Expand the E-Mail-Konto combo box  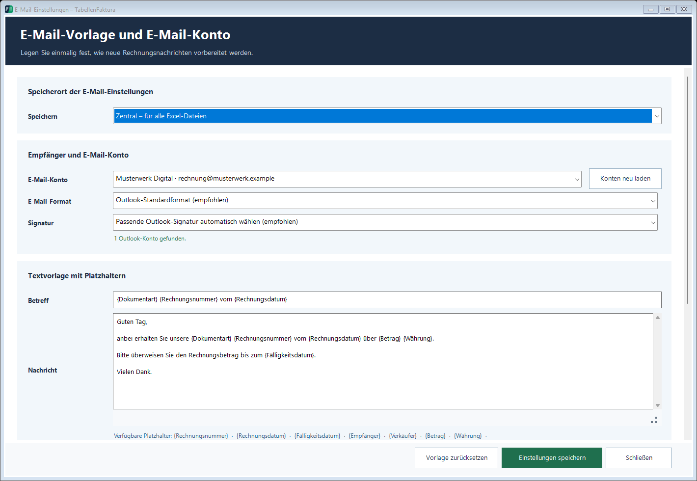347,179
